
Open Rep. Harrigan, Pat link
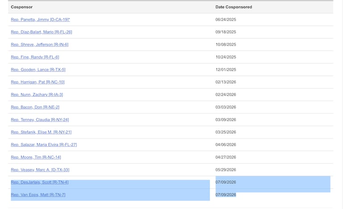point(38,82)
